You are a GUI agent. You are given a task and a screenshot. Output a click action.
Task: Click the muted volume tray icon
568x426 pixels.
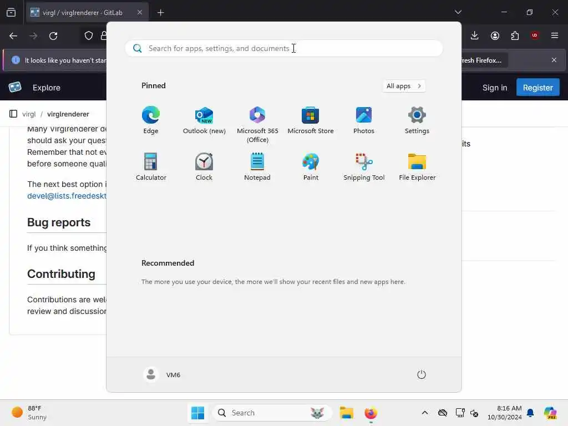tap(474, 413)
